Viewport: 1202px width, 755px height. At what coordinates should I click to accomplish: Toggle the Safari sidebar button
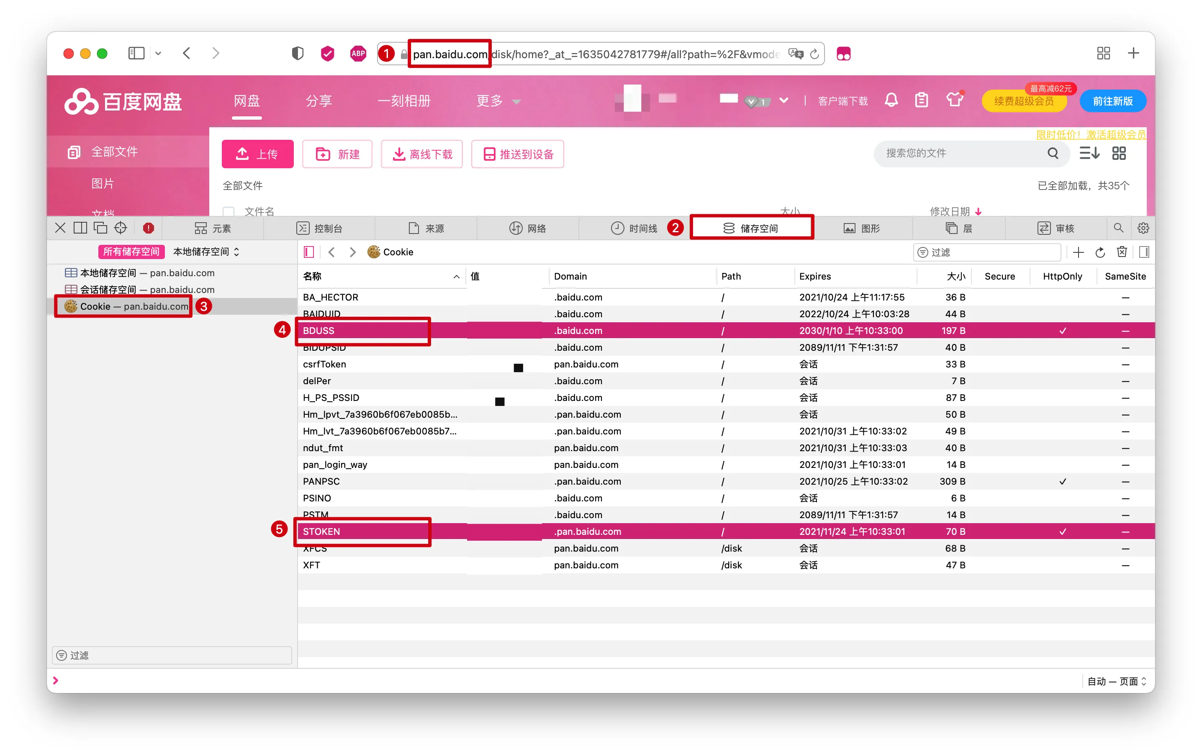click(x=136, y=54)
